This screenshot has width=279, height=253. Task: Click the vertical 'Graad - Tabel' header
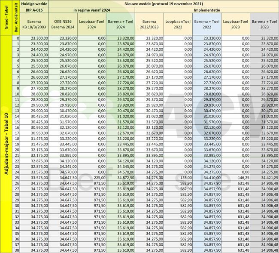(6, 18)
